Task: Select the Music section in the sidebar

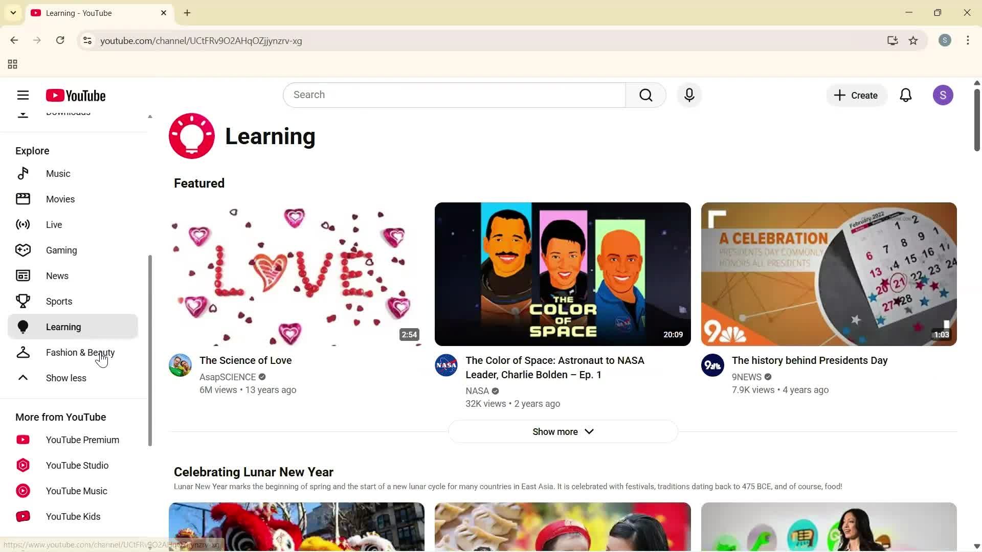Action: [58, 173]
